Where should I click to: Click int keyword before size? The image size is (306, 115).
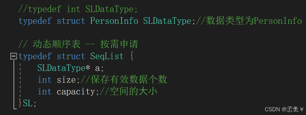point(45,80)
